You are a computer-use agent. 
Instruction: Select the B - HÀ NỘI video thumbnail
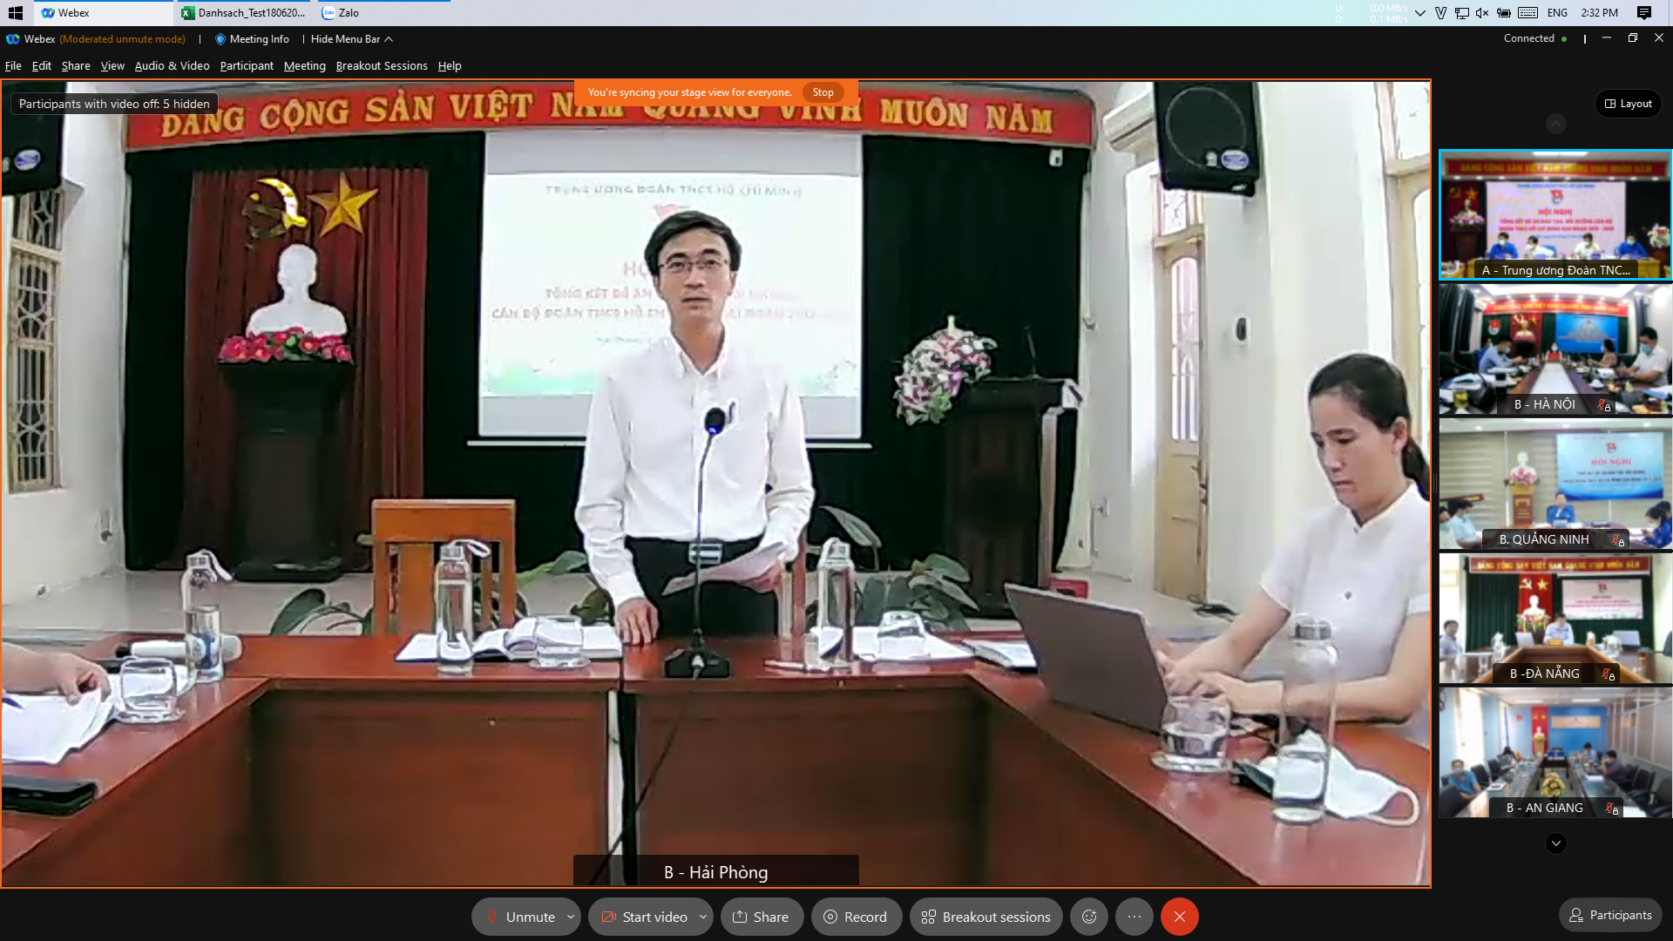point(1554,349)
